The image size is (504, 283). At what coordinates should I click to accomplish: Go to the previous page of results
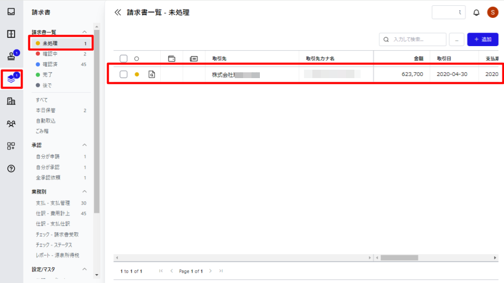172,271
